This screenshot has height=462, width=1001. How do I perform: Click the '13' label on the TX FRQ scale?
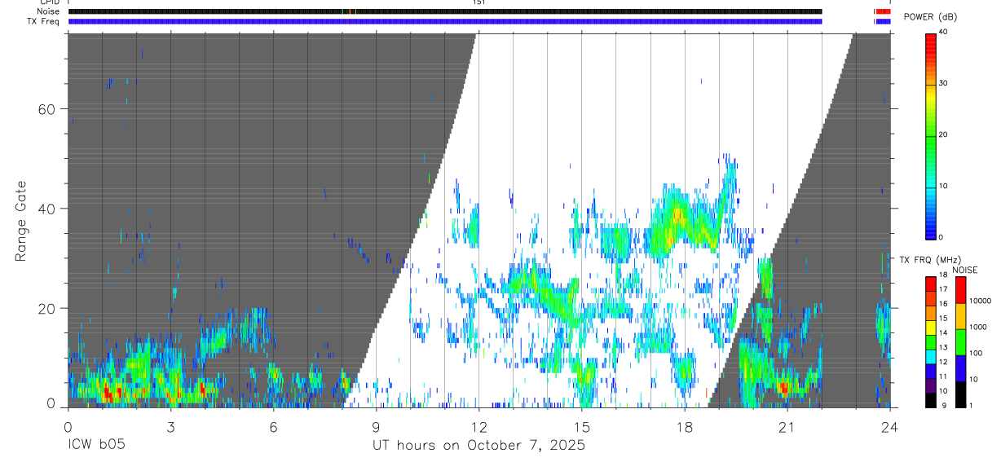(x=943, y=348)
